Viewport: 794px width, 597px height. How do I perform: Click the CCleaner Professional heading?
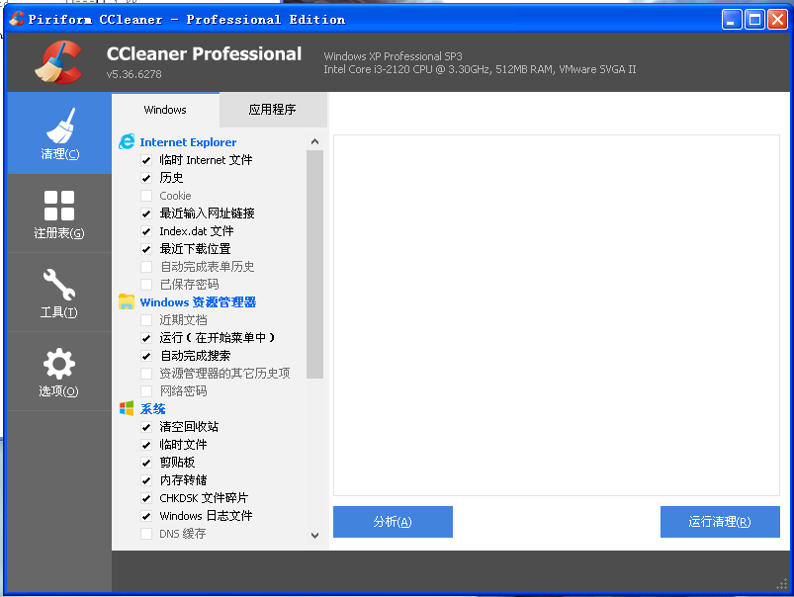pos(204,53)
